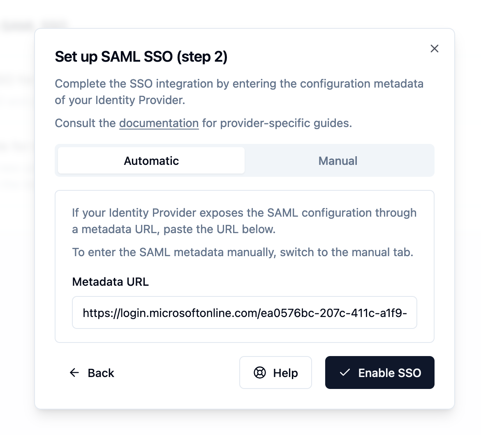The image size is (481, 435).
Task: Click the left arrow icon next to Back
Action: (74, 373)
